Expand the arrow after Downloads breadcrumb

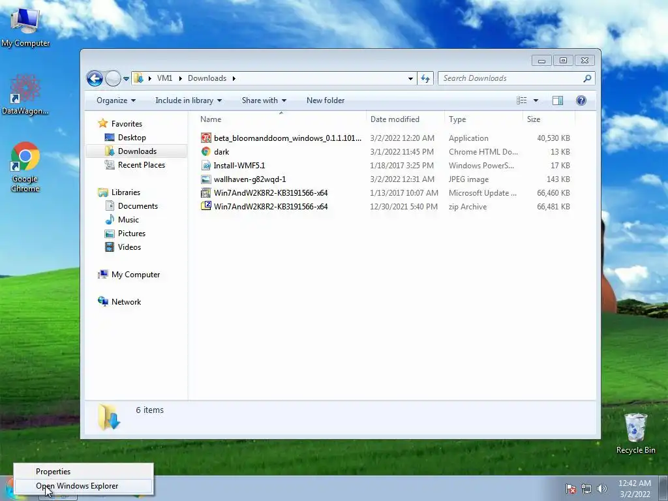pyautogui.click(x=234, y=78)
